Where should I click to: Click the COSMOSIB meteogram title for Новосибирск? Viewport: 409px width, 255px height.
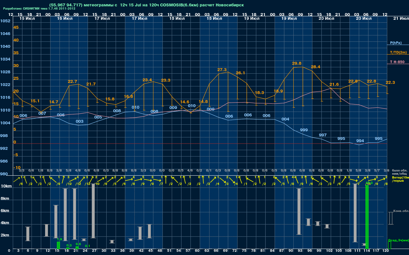click(147, 5)
